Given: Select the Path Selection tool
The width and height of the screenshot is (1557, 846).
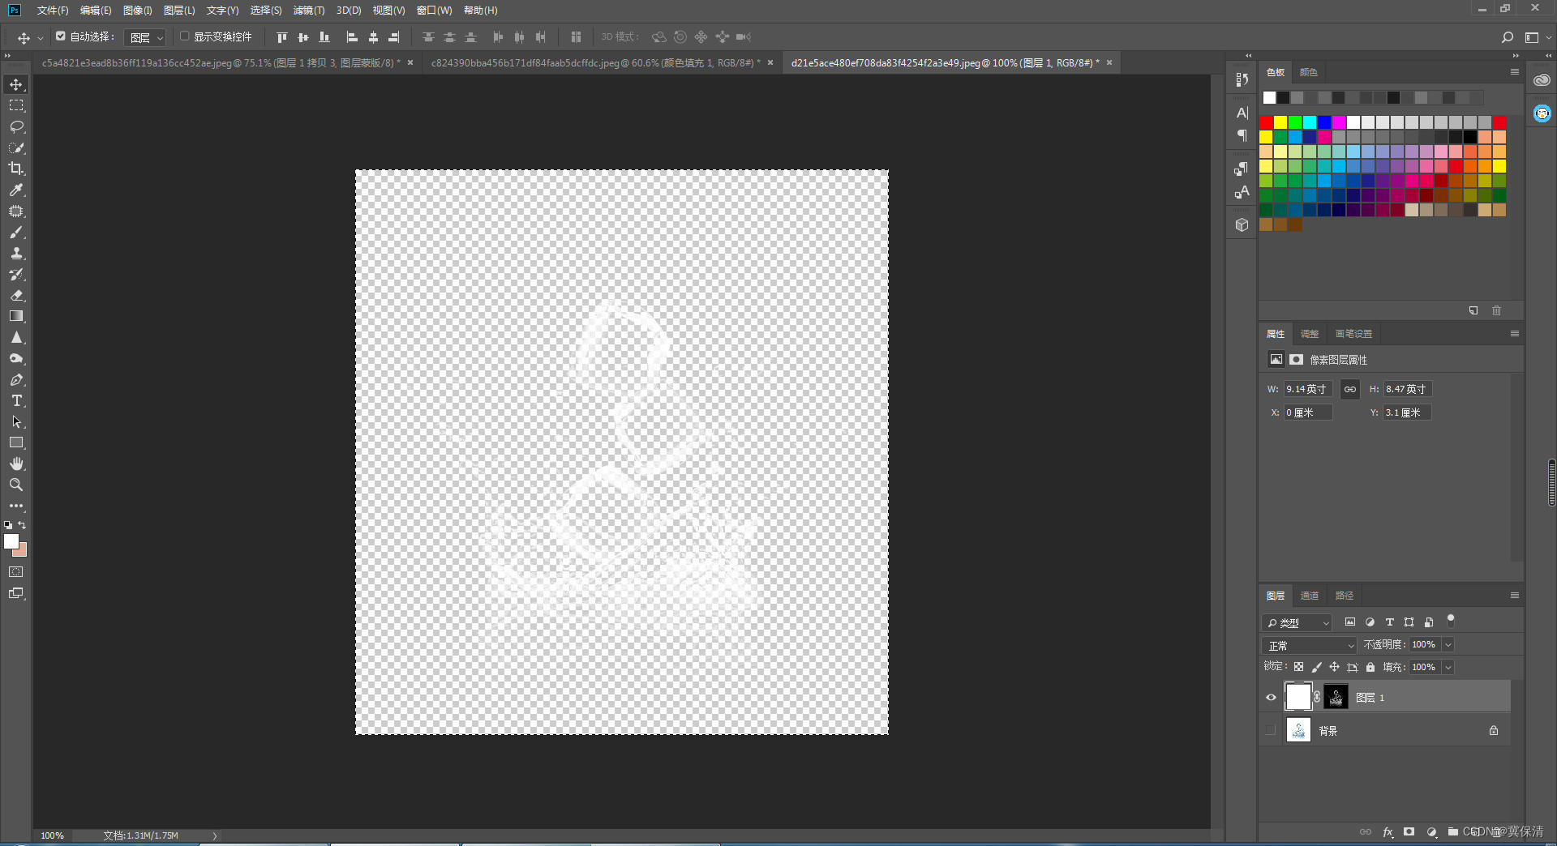Looking at the screenshot, I should click(x=16, y=421).
